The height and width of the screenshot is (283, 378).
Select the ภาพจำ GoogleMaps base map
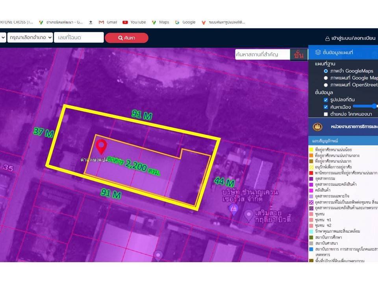[x=326, y=71]
